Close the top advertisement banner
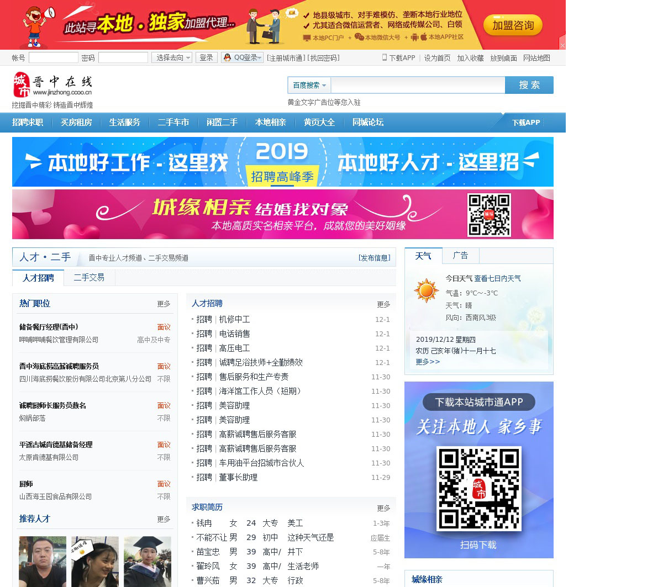The image size is (663, 587). coord(562,45)
